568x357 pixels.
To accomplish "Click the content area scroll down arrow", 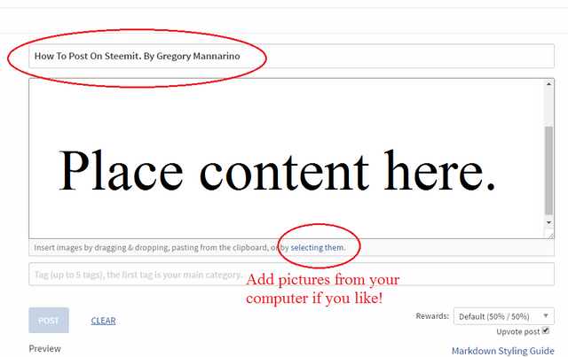I will [548, 222].
